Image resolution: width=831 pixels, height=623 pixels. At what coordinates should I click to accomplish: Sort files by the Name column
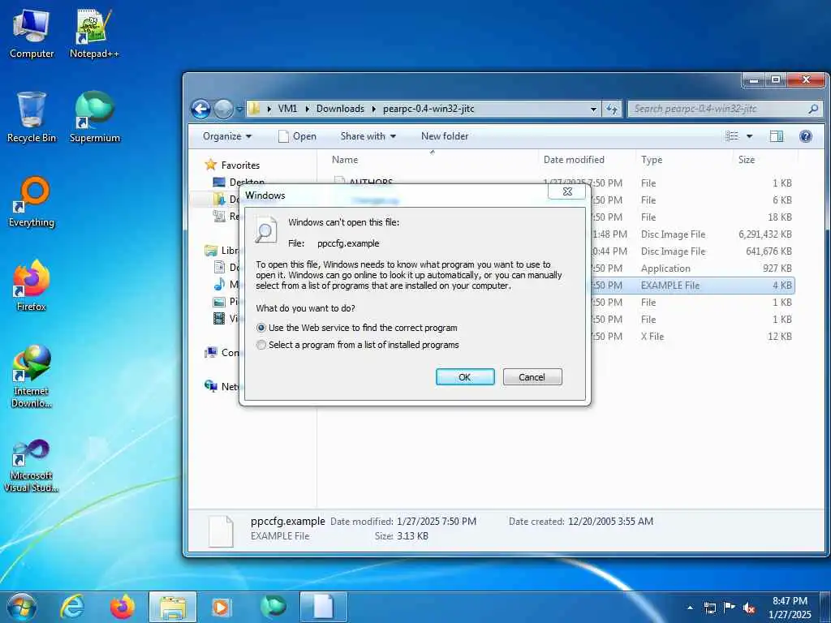click(x=432, y=160)
